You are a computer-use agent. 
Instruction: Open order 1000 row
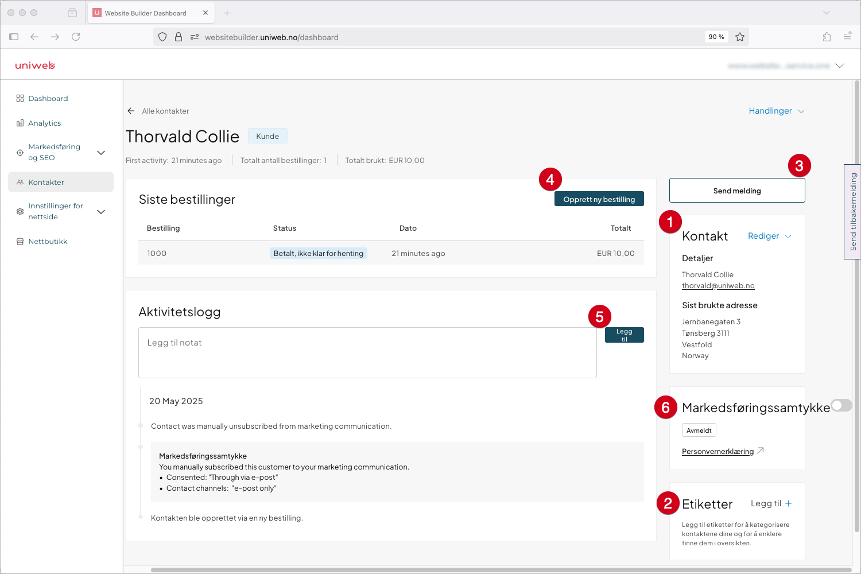(391, 253)
